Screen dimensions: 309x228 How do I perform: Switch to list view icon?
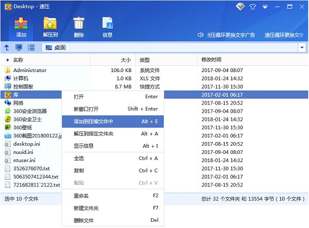(x=31, y=48)
